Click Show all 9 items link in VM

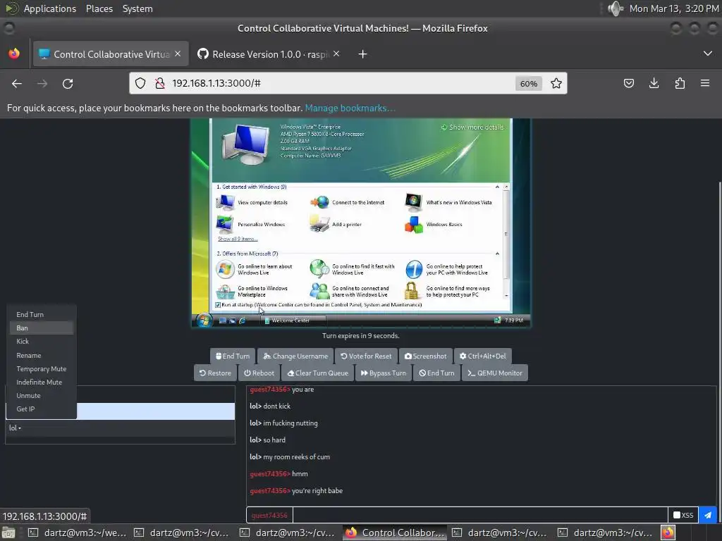pos(238,239)
